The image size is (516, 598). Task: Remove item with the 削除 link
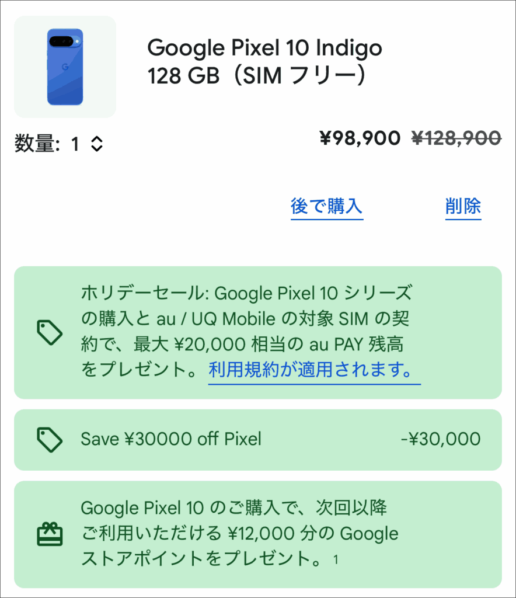click(463, 206)
